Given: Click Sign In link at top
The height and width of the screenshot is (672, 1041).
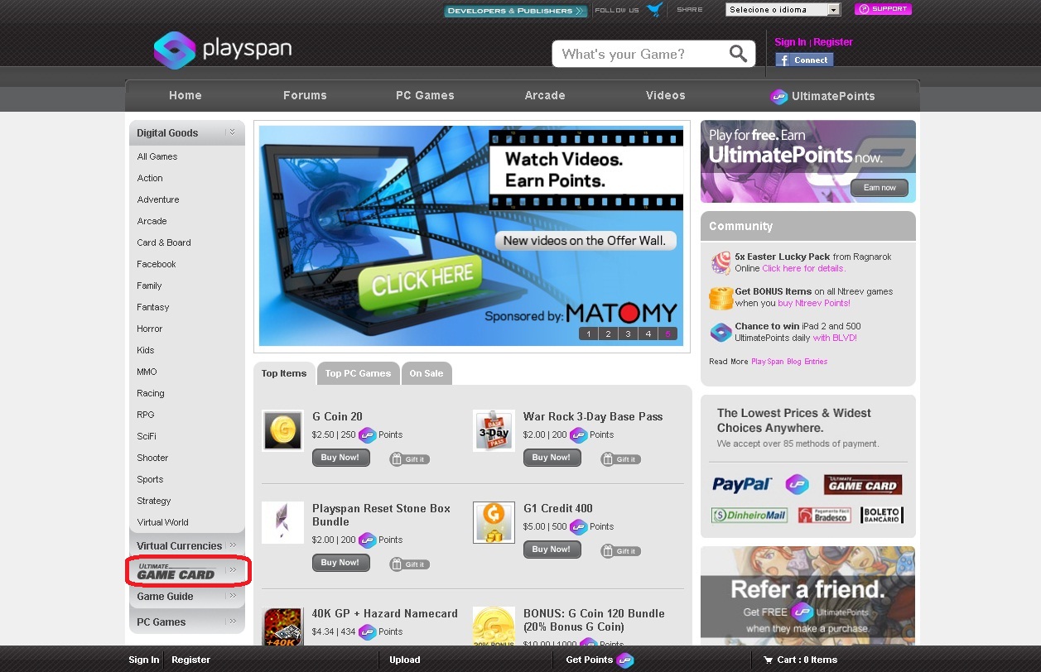Looking at the screenshot, I should 790,42.
